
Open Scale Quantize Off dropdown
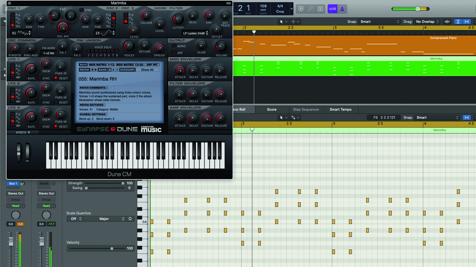point(75,219)
